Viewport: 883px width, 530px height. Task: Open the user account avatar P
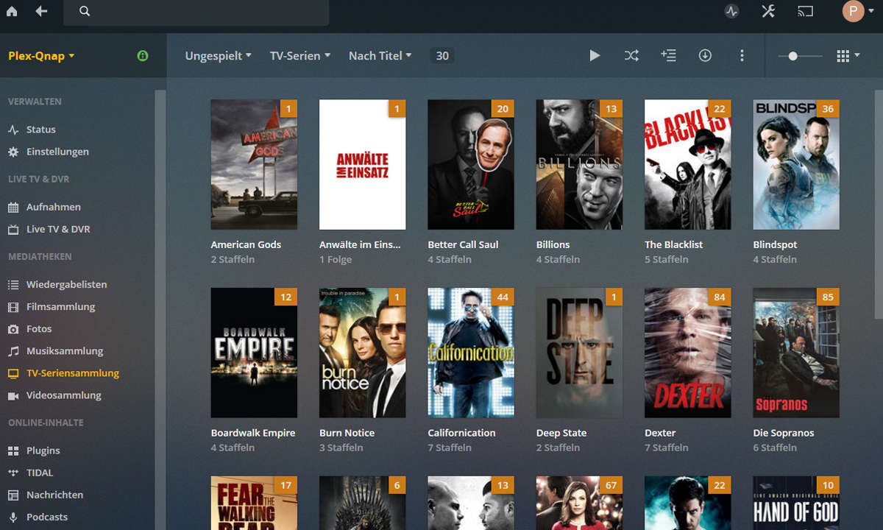pos(853,11)
